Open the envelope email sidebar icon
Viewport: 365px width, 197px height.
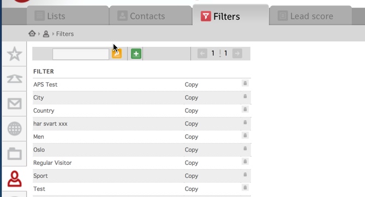point(14,103)
